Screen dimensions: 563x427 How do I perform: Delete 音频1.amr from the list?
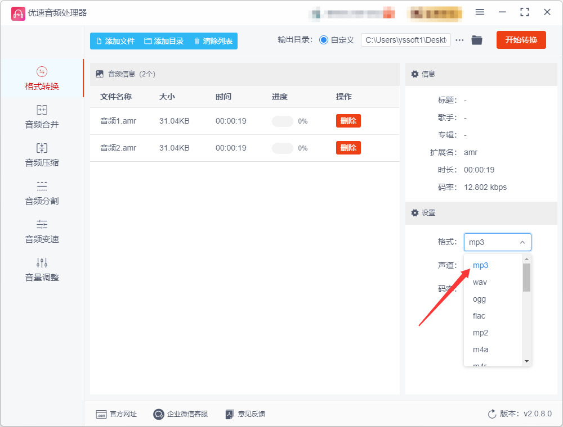(x=348, y=121)
